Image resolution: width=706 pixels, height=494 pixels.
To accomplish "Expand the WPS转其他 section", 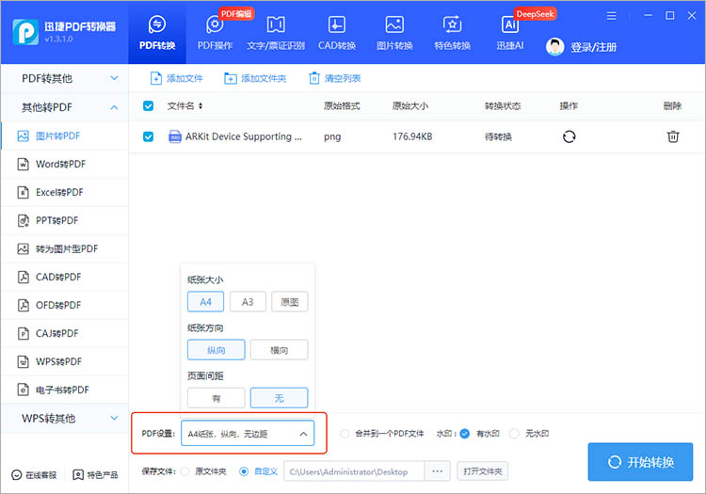I will point(65,419).
